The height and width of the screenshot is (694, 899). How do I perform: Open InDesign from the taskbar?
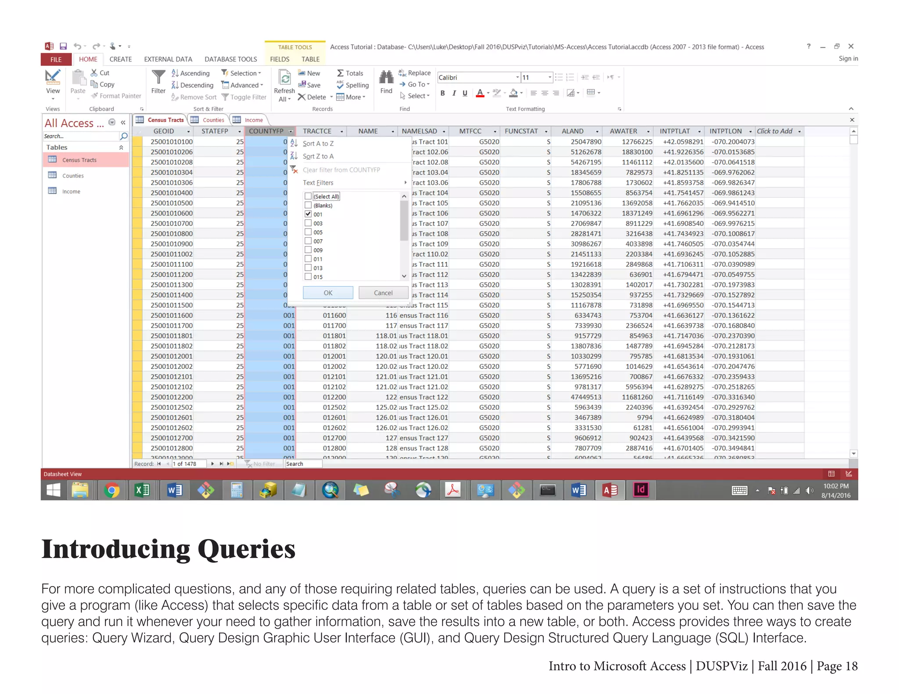click(x=640, y=490)
